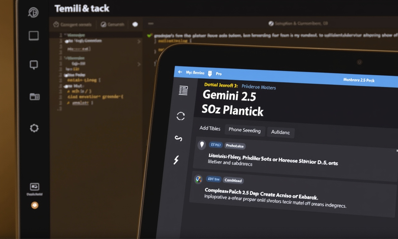The width and height of the screenshot is (398, 239).
Task: Expand the upper chevron in the background tree
Action: (139, 41)
